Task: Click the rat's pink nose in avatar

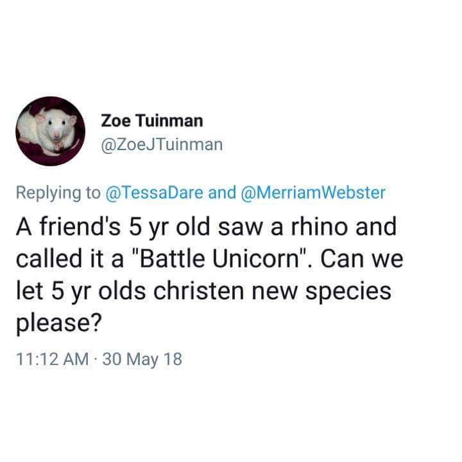Action: pos(56,135)
